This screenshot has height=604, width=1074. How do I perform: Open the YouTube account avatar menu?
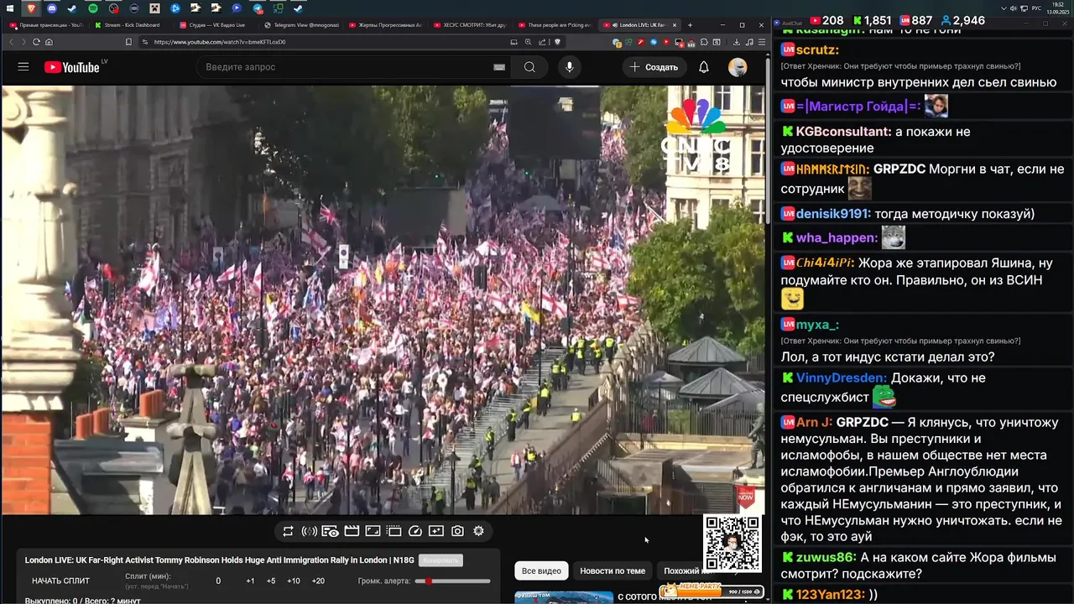click(x=738, y=67)
